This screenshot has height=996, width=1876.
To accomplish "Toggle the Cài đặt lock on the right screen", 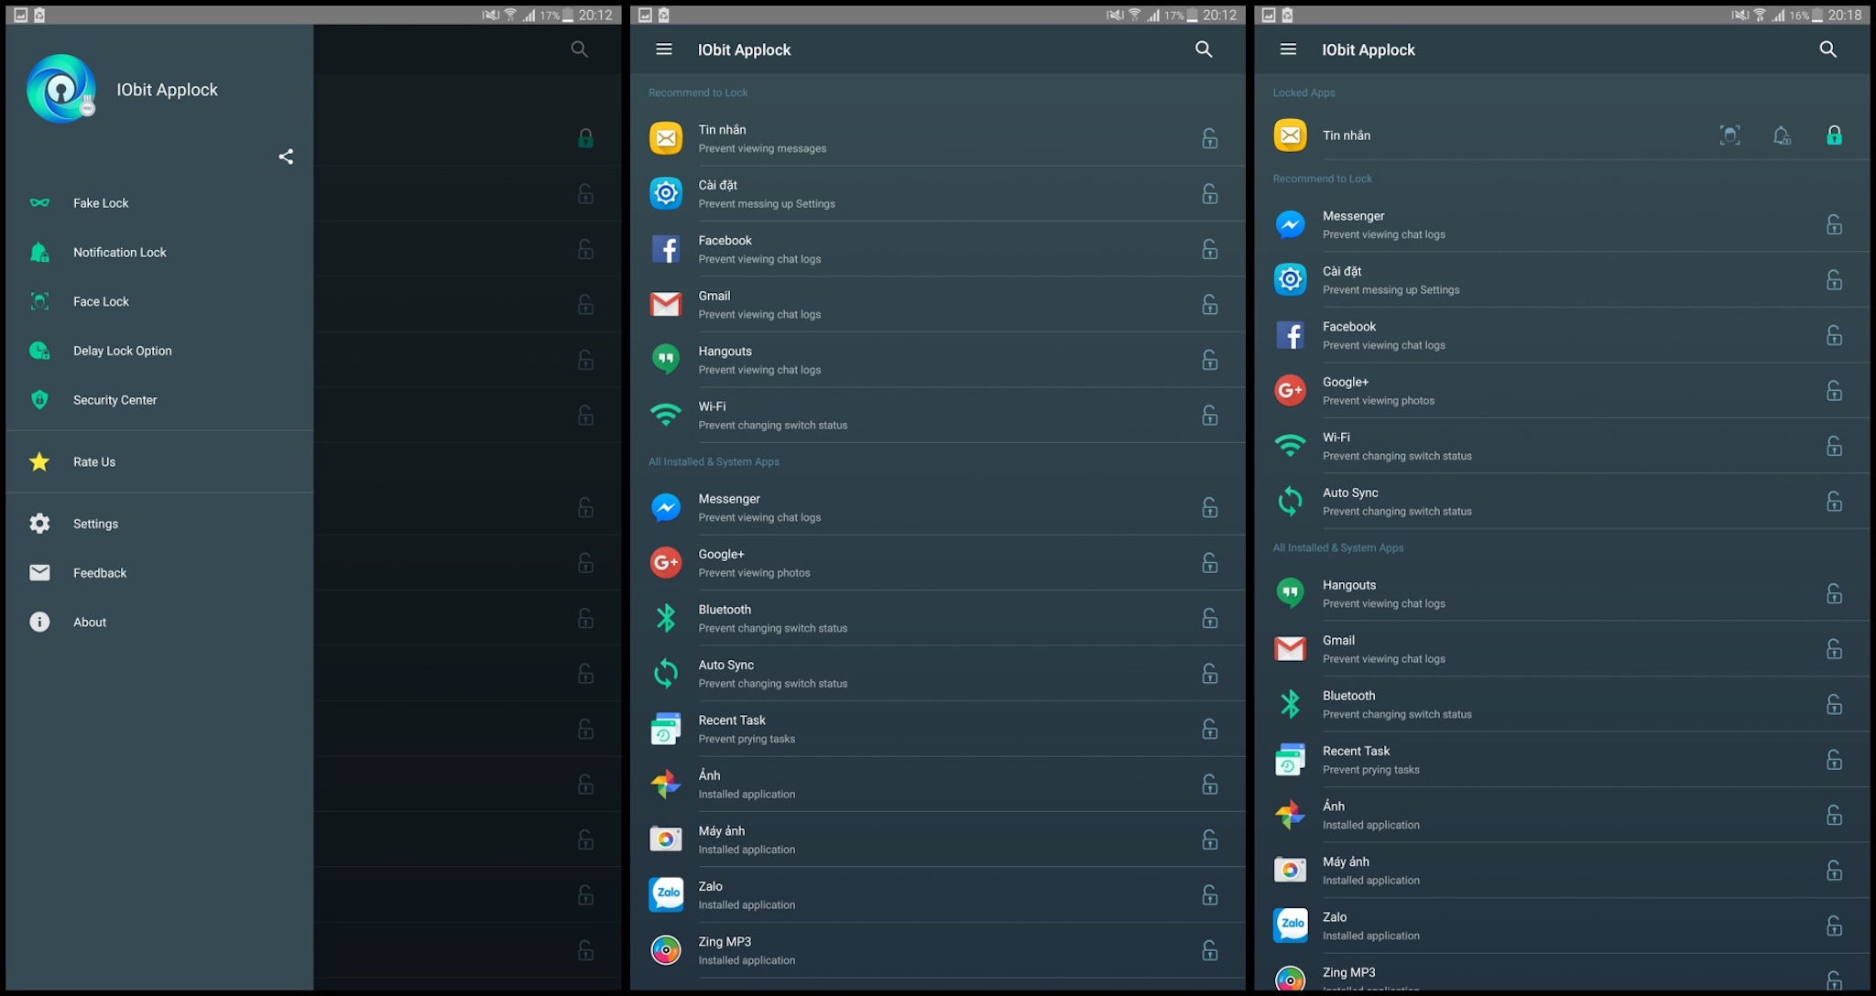I will (1834, 280).
